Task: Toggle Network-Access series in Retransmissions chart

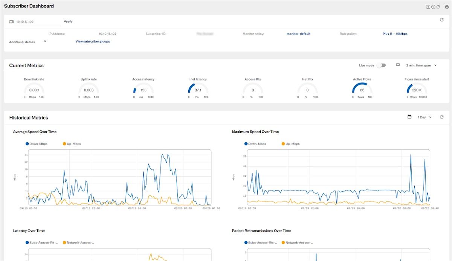Action: click(x=297, y=243)
